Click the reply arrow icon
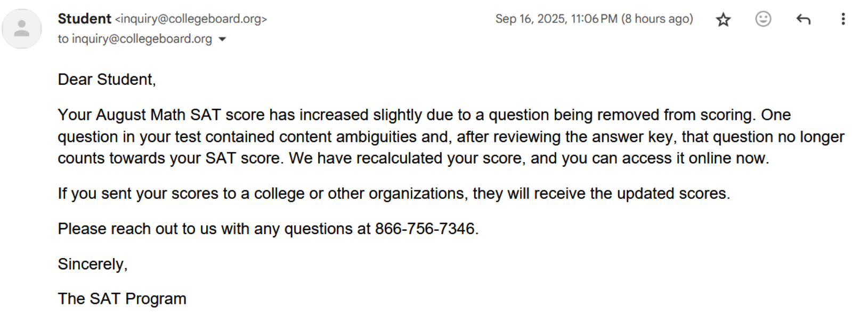The width and height of the screenshot is (852, 321). (803, 20)
